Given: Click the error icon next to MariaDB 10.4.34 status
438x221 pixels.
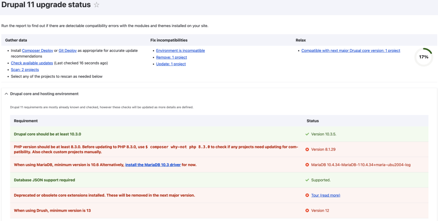Looking at the screenshot, I should 307,165.
